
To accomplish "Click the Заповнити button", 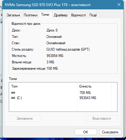I will point(25,118).
